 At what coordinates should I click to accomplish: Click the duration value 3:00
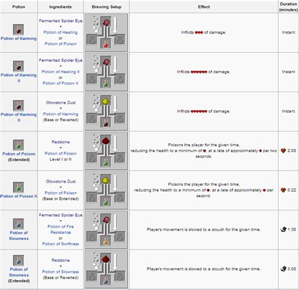292,269
